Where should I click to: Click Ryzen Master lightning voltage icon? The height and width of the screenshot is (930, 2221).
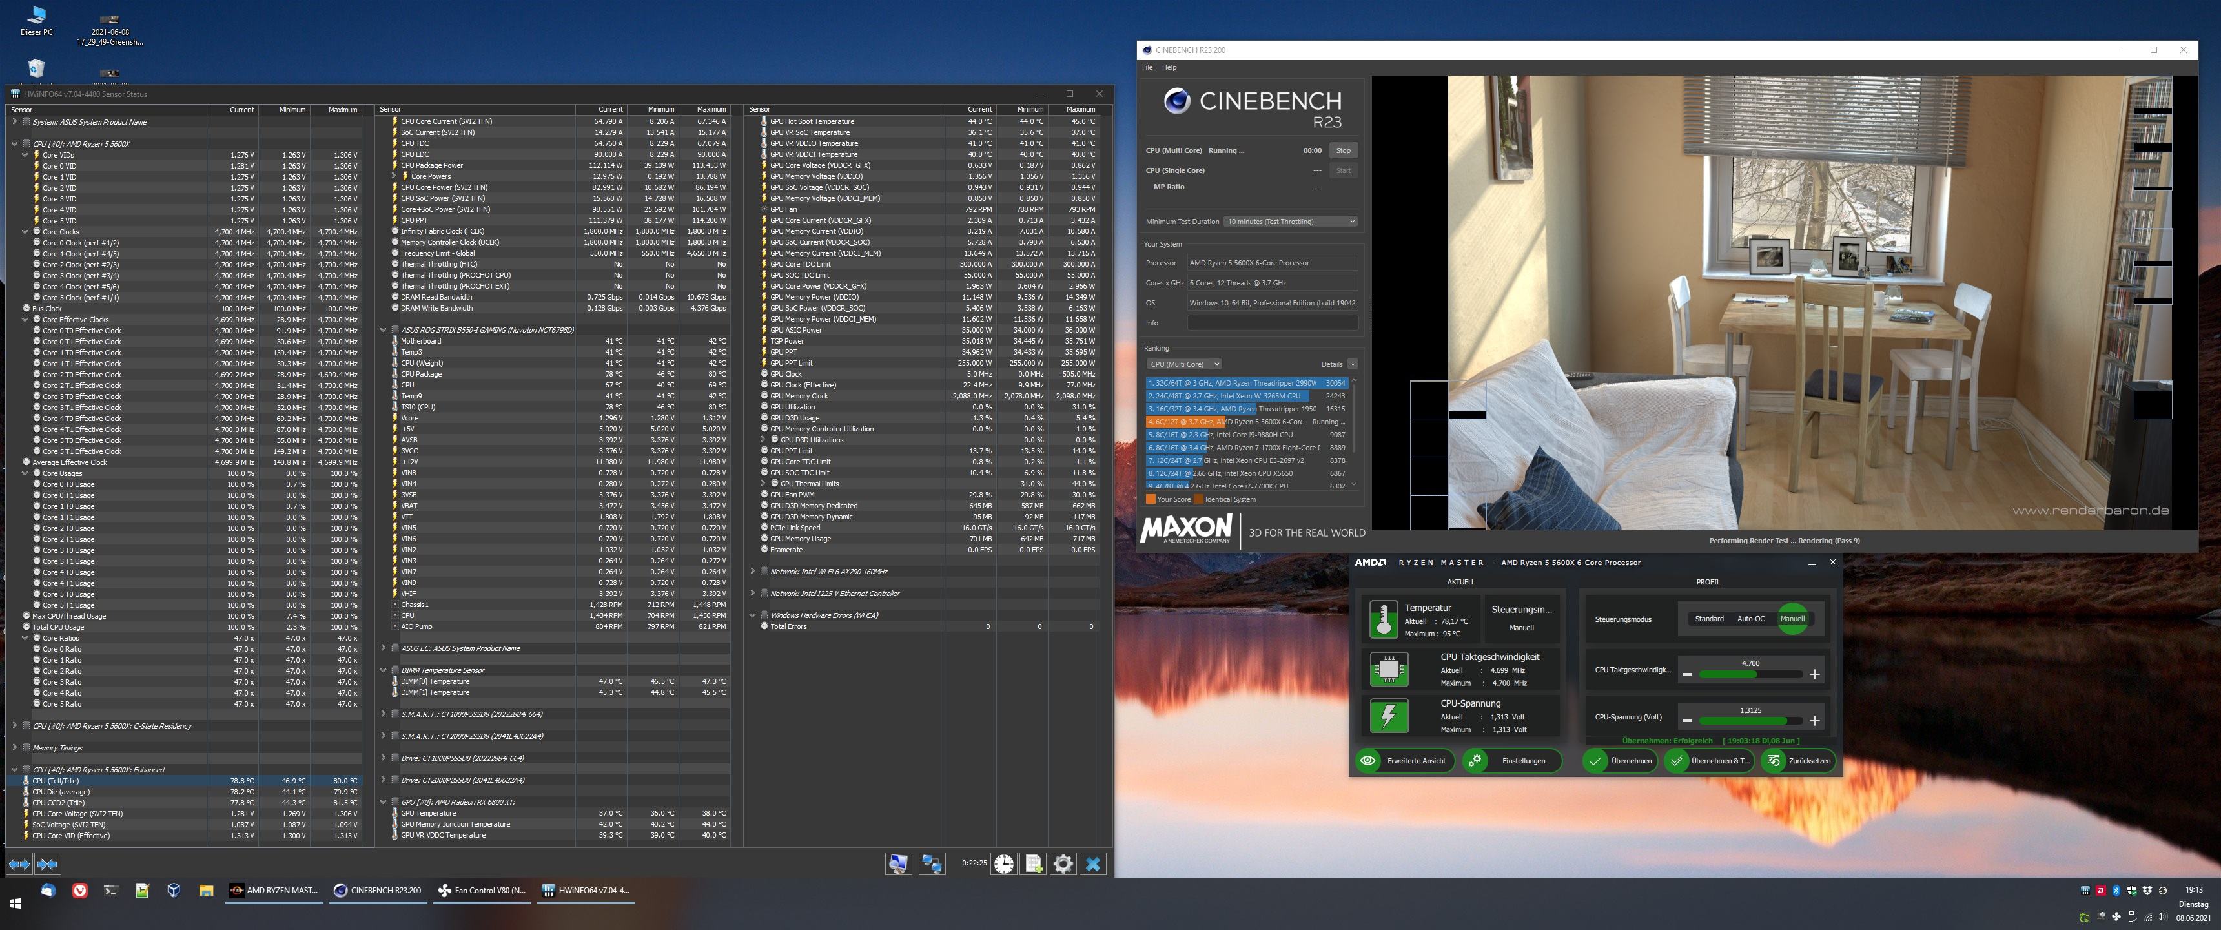1389,716
